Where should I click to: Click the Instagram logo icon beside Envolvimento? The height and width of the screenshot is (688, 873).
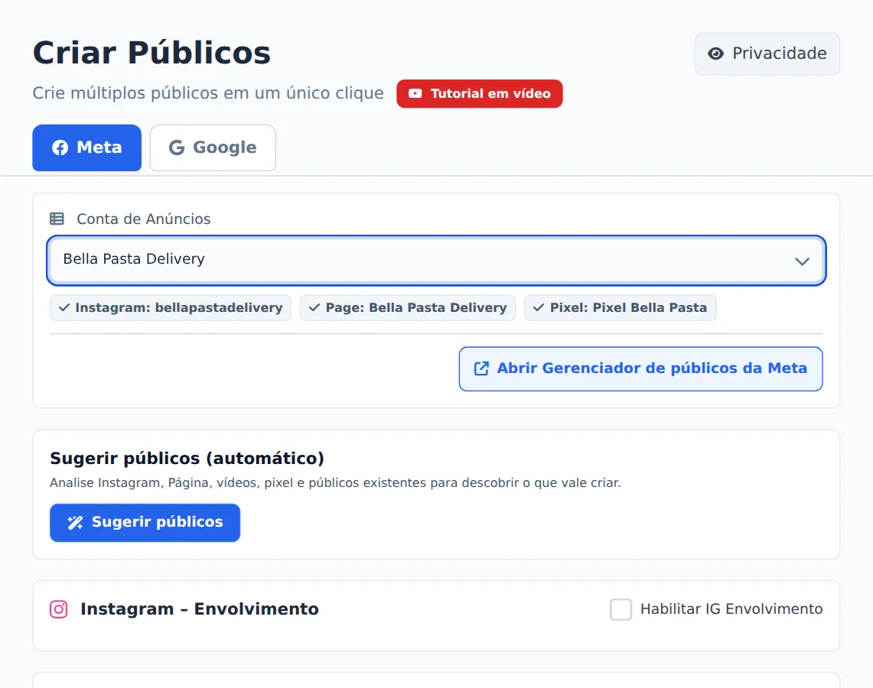pos(58,609)
